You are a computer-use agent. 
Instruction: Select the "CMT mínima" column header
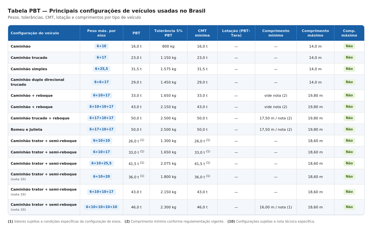tap(202, 33)
